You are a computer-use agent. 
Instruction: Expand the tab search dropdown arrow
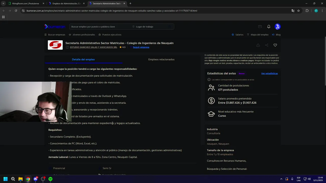click(3, 4)
